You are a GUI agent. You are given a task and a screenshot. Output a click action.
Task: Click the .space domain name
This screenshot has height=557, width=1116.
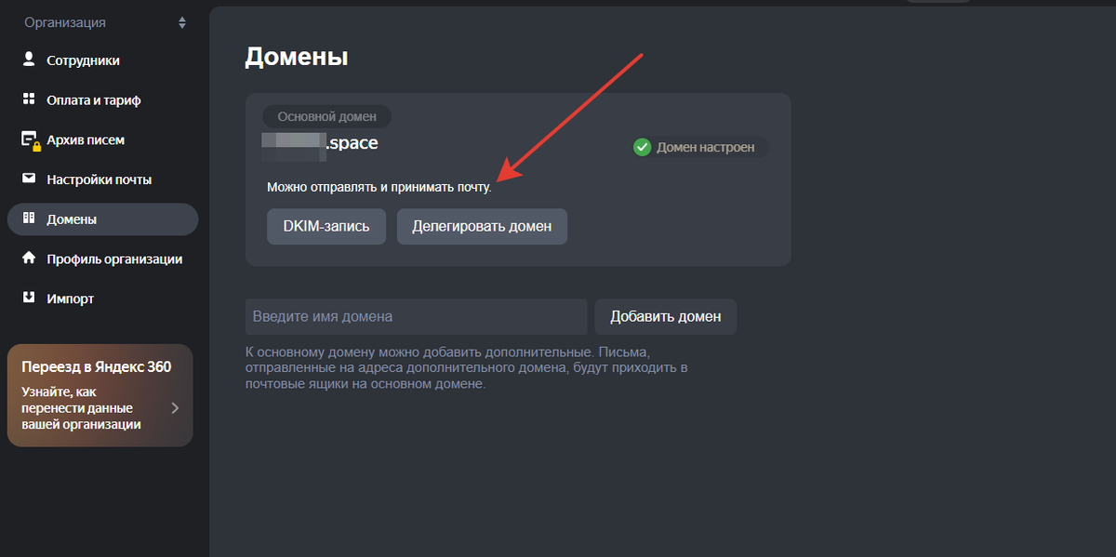coord(320,143)
